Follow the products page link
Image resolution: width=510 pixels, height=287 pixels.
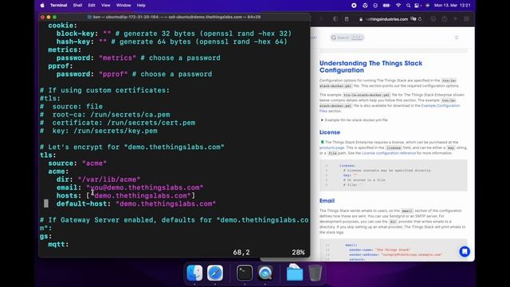point(331,147)
